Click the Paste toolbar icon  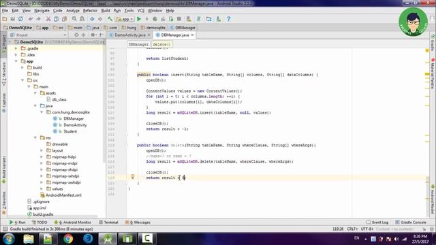[x=64, y=19]
